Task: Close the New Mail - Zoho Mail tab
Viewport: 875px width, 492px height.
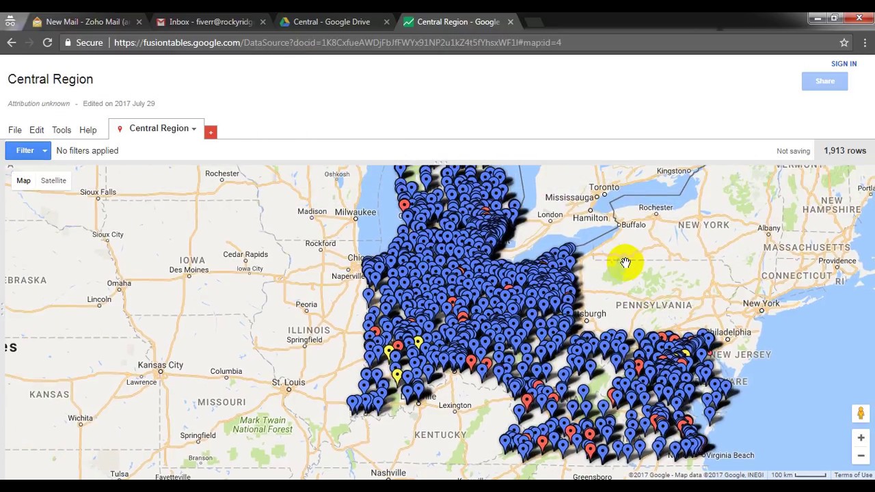Action: tap(139, 22)
